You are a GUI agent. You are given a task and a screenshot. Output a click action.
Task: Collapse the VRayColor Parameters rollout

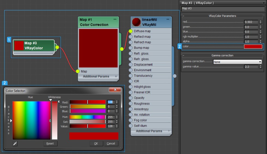[x=183, y=16]
